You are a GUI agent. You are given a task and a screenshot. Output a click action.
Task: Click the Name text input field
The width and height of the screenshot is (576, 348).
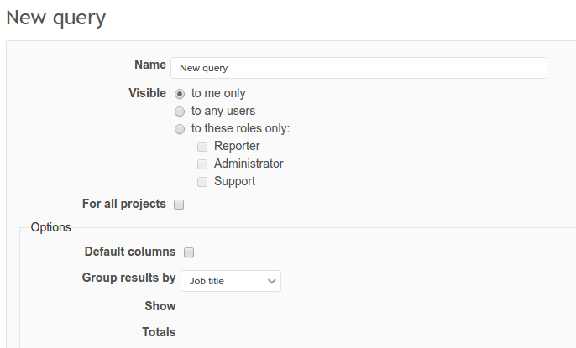[x=359, y=68]
